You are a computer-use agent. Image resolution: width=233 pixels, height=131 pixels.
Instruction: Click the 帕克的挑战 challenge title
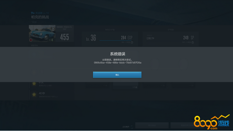40,17
